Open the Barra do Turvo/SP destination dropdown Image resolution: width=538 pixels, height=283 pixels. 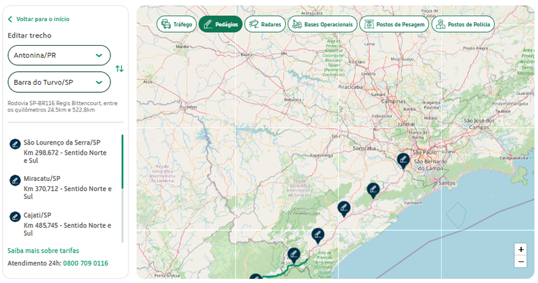(x=59, y=82)
